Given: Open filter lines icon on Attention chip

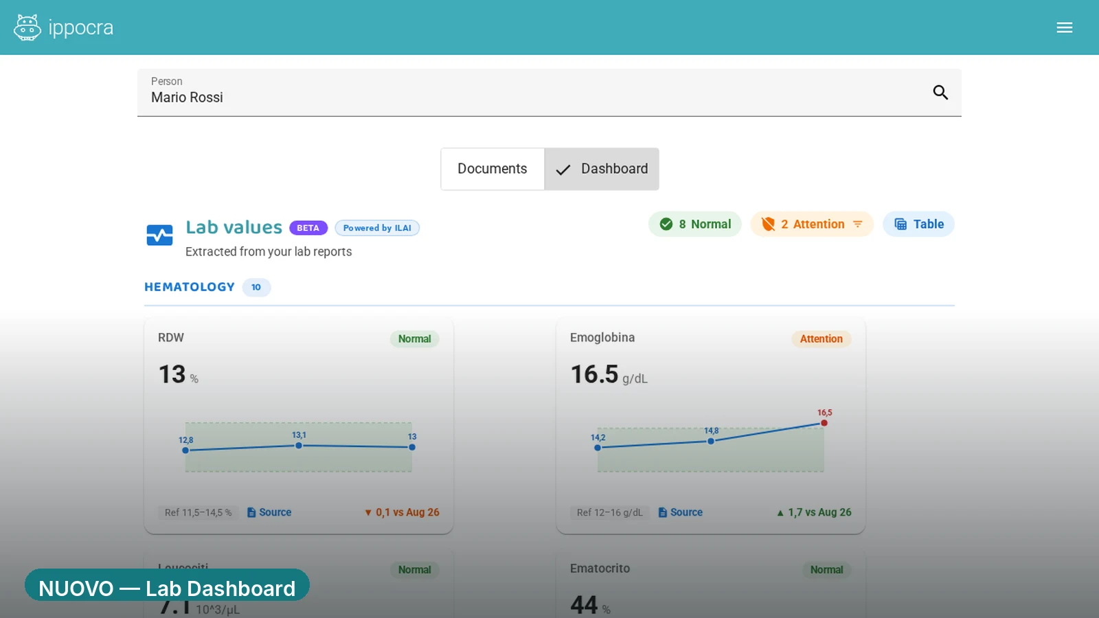Looking at the screenshot, I should click(857, 224).
